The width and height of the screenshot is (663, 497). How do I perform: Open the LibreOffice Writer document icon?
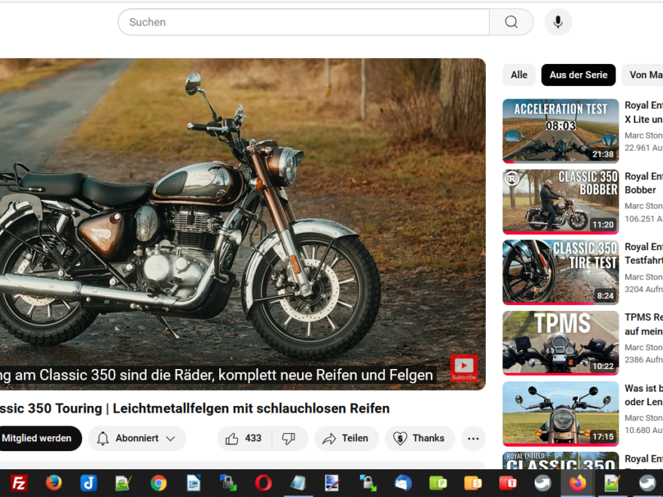tap(193, 483)
